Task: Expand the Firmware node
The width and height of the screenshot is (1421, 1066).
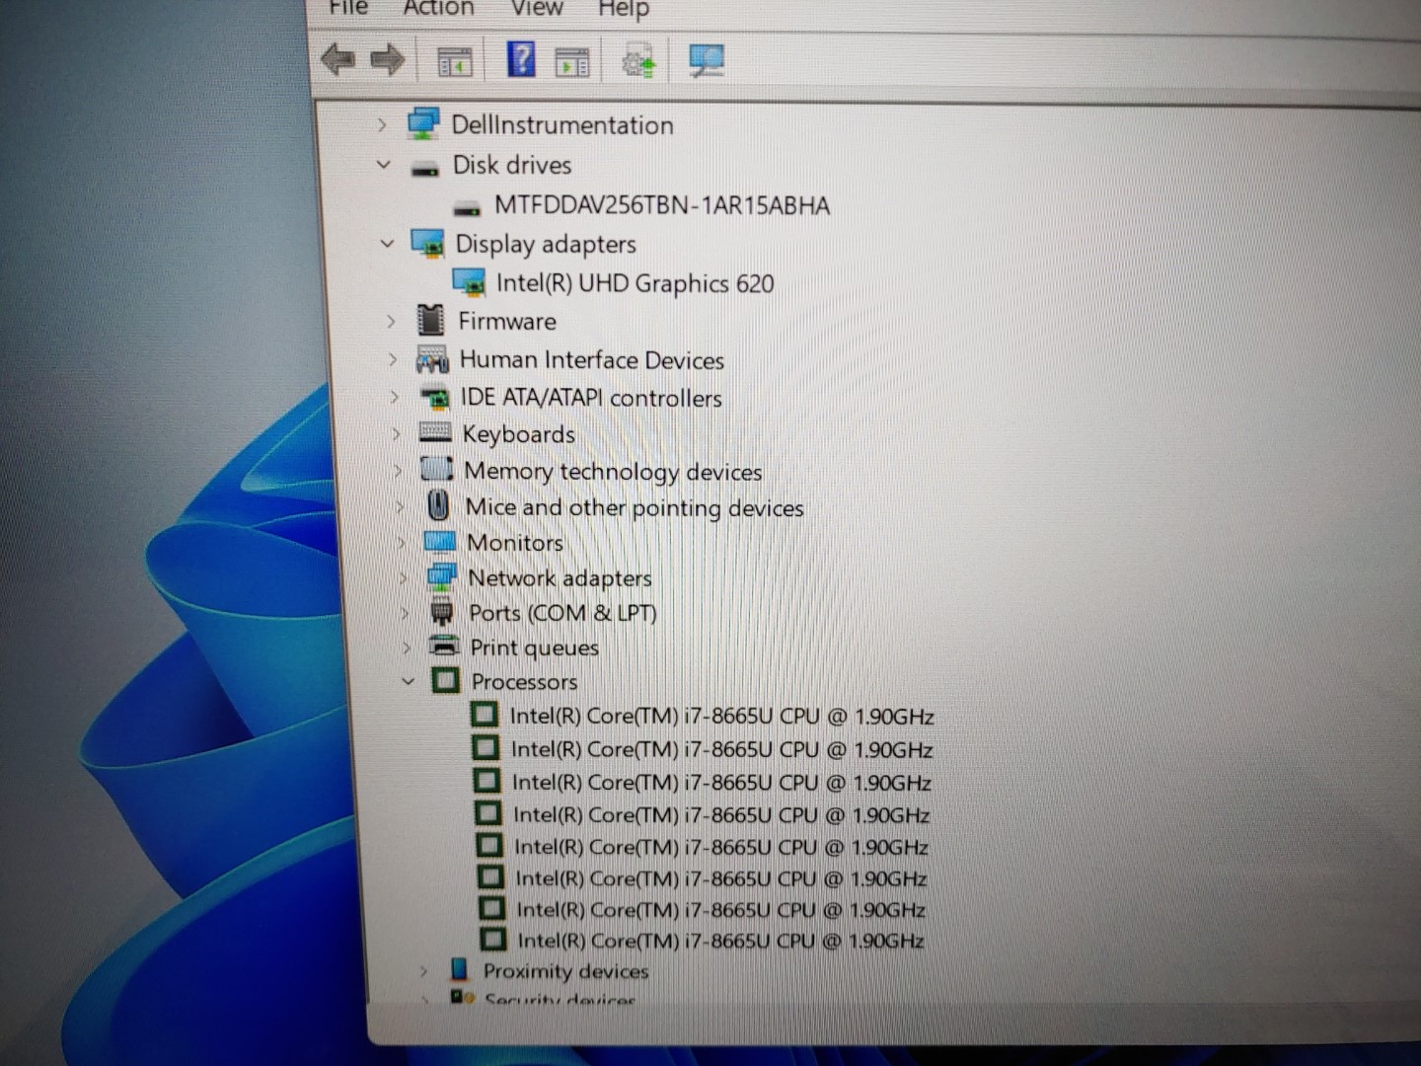Action: coord(391,321)
